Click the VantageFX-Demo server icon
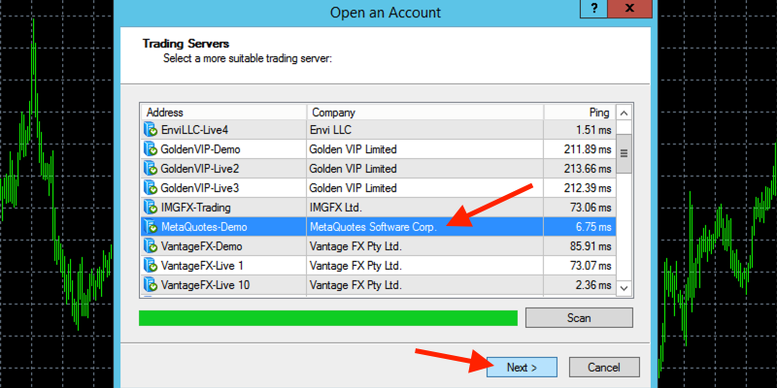 [151, 246]
